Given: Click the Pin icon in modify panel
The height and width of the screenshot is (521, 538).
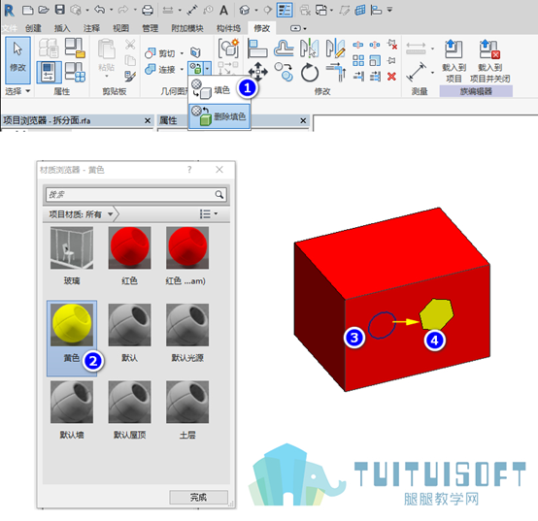Looking at the screenshot, I should tap(391, 61).
